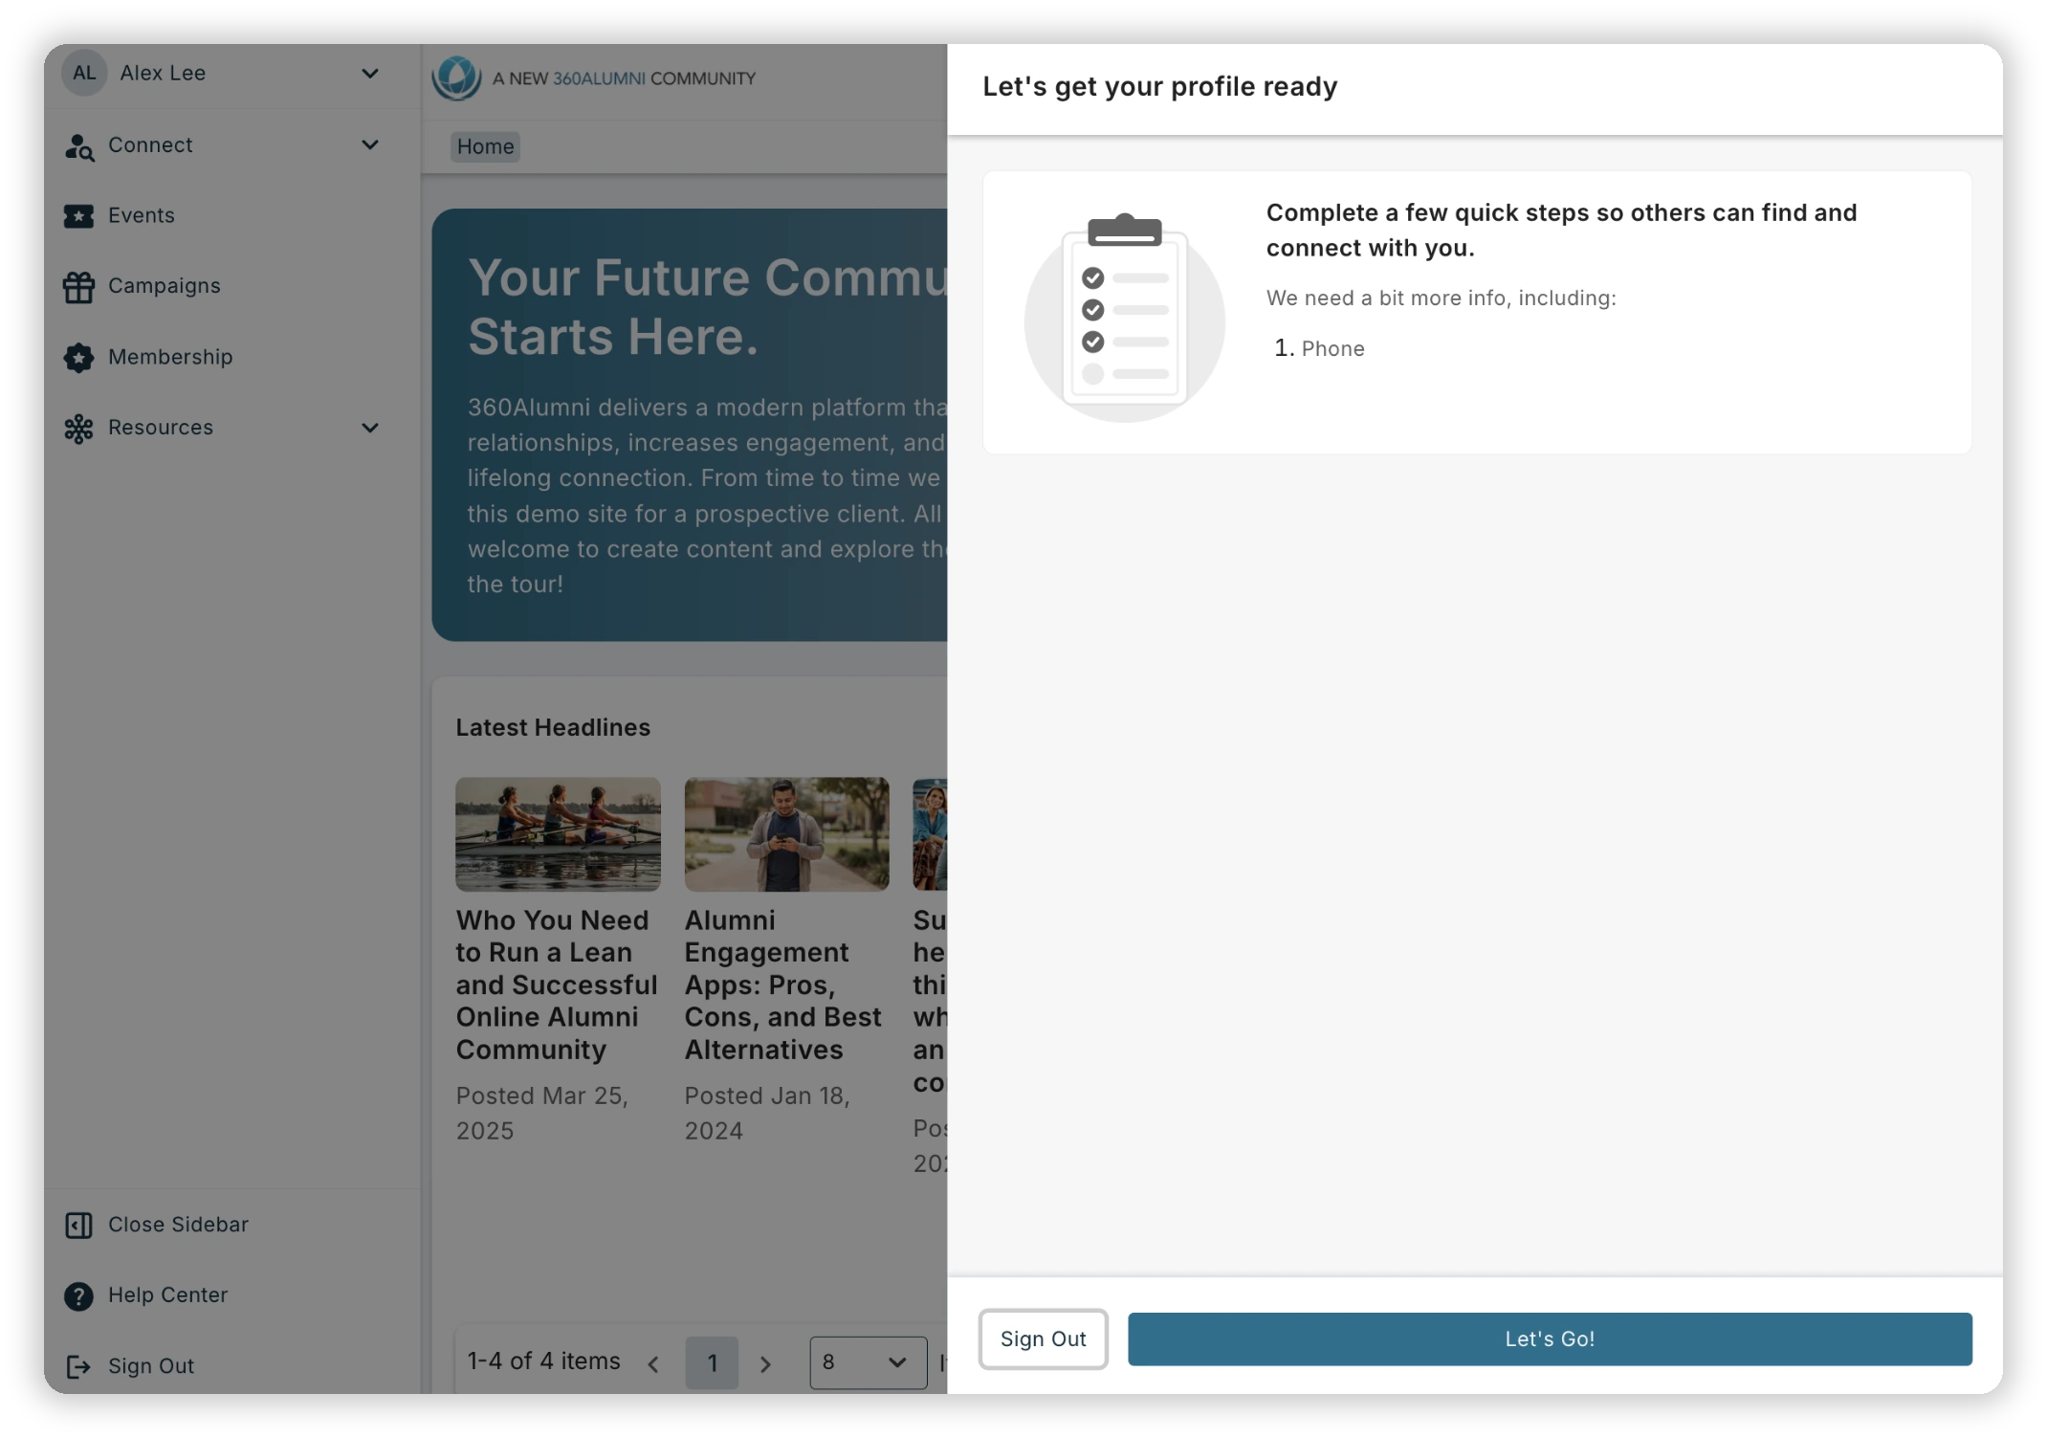Select the Home breadcrumb tab

coord(485,146)
